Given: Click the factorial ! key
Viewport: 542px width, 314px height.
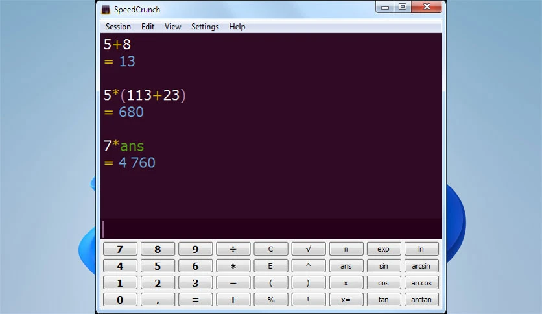Looking at the screenshot, I should [309, 300].
